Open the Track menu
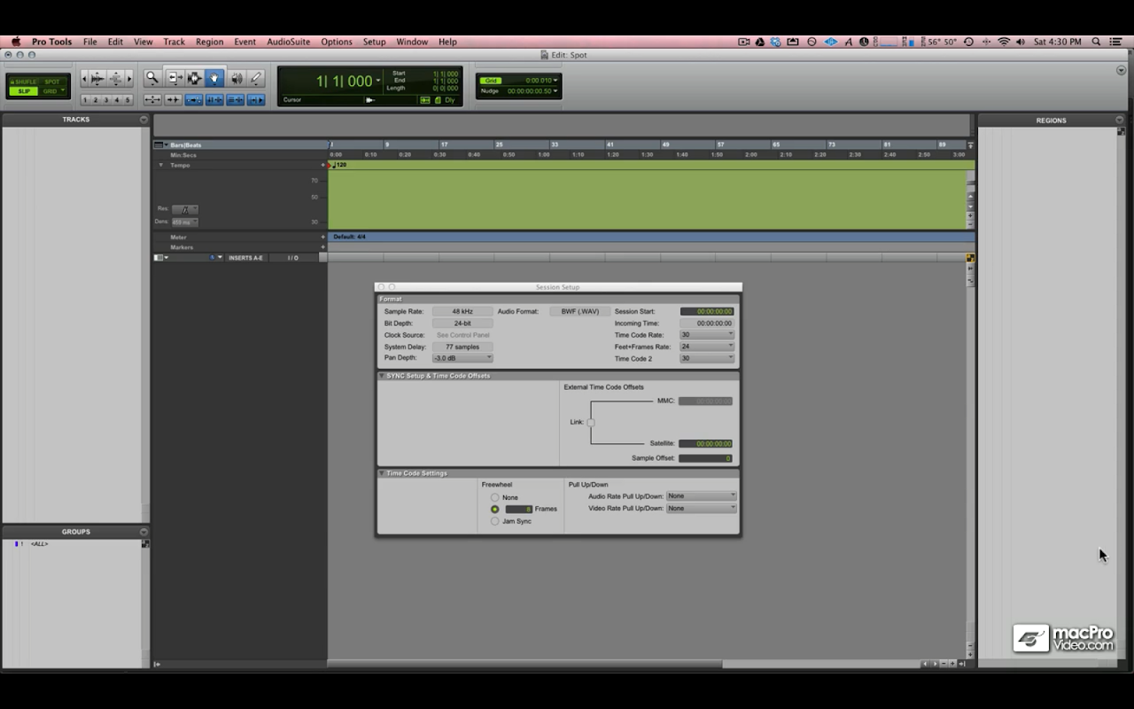Screen dimensions: 1134x709 (x=175, y=42)
